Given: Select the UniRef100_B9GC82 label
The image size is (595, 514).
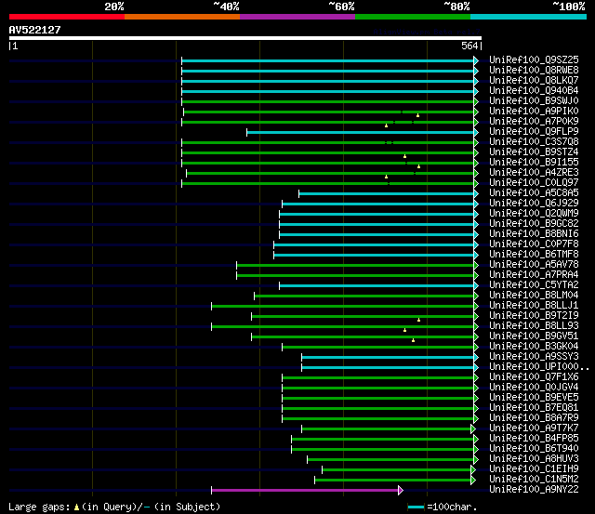Looking at the screenshot, I should (534, 224).
